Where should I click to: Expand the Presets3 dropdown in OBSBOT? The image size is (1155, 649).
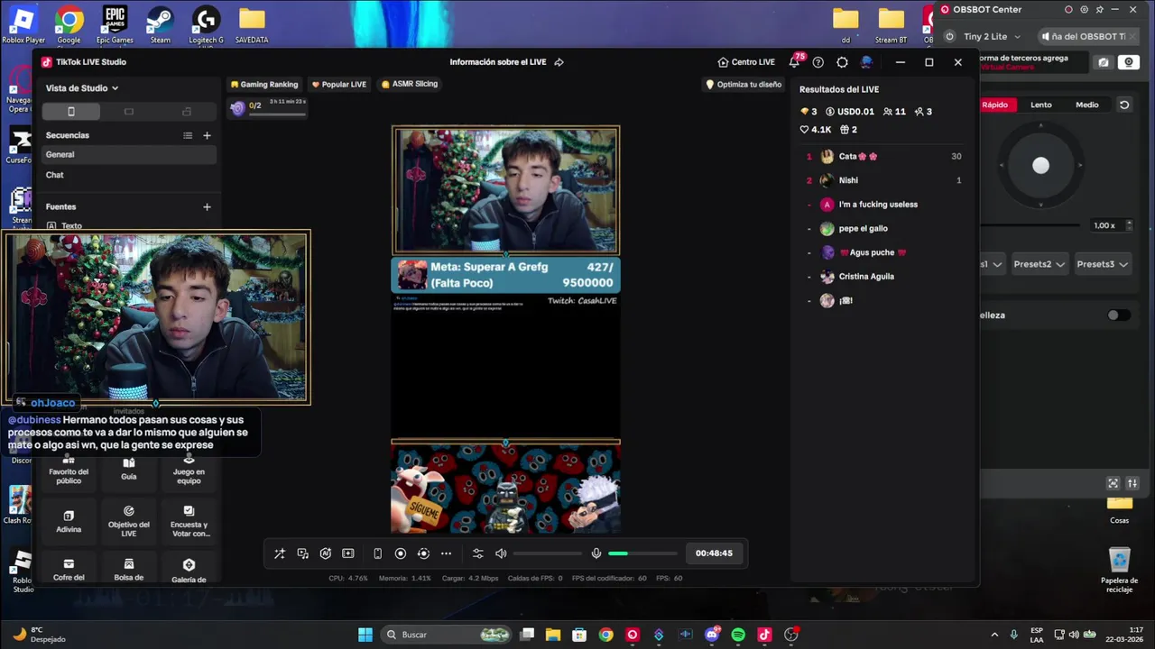coord(1102,264)
